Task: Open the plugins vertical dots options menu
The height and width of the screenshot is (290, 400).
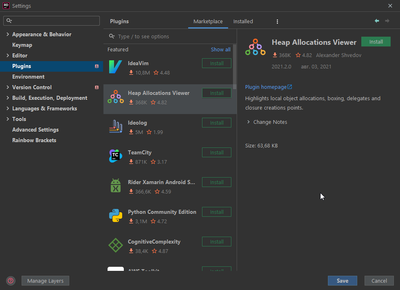Action: click(x=277, y=22)
